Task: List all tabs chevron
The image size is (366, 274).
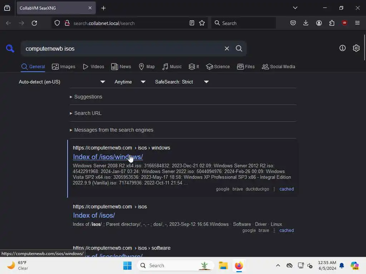Action: click(x=295, y=8)
